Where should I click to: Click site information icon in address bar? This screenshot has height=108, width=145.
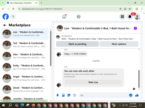pyautogui.click(x=19, y=9)
